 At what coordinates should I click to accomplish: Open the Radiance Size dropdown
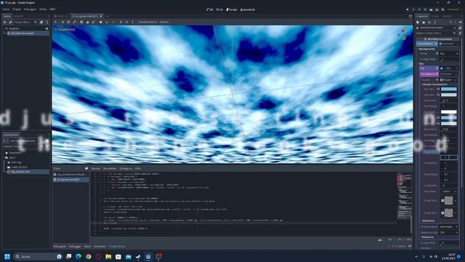coord(449,233)
